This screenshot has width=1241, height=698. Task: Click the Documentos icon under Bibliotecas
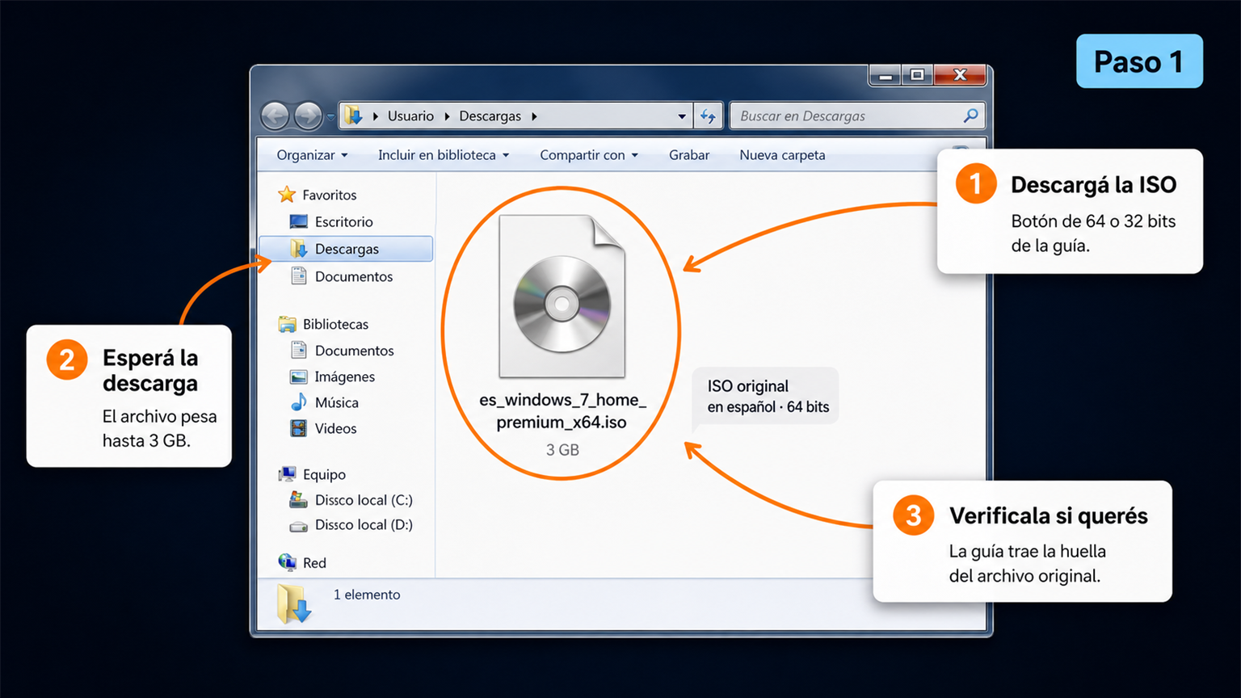coord(299,350)
